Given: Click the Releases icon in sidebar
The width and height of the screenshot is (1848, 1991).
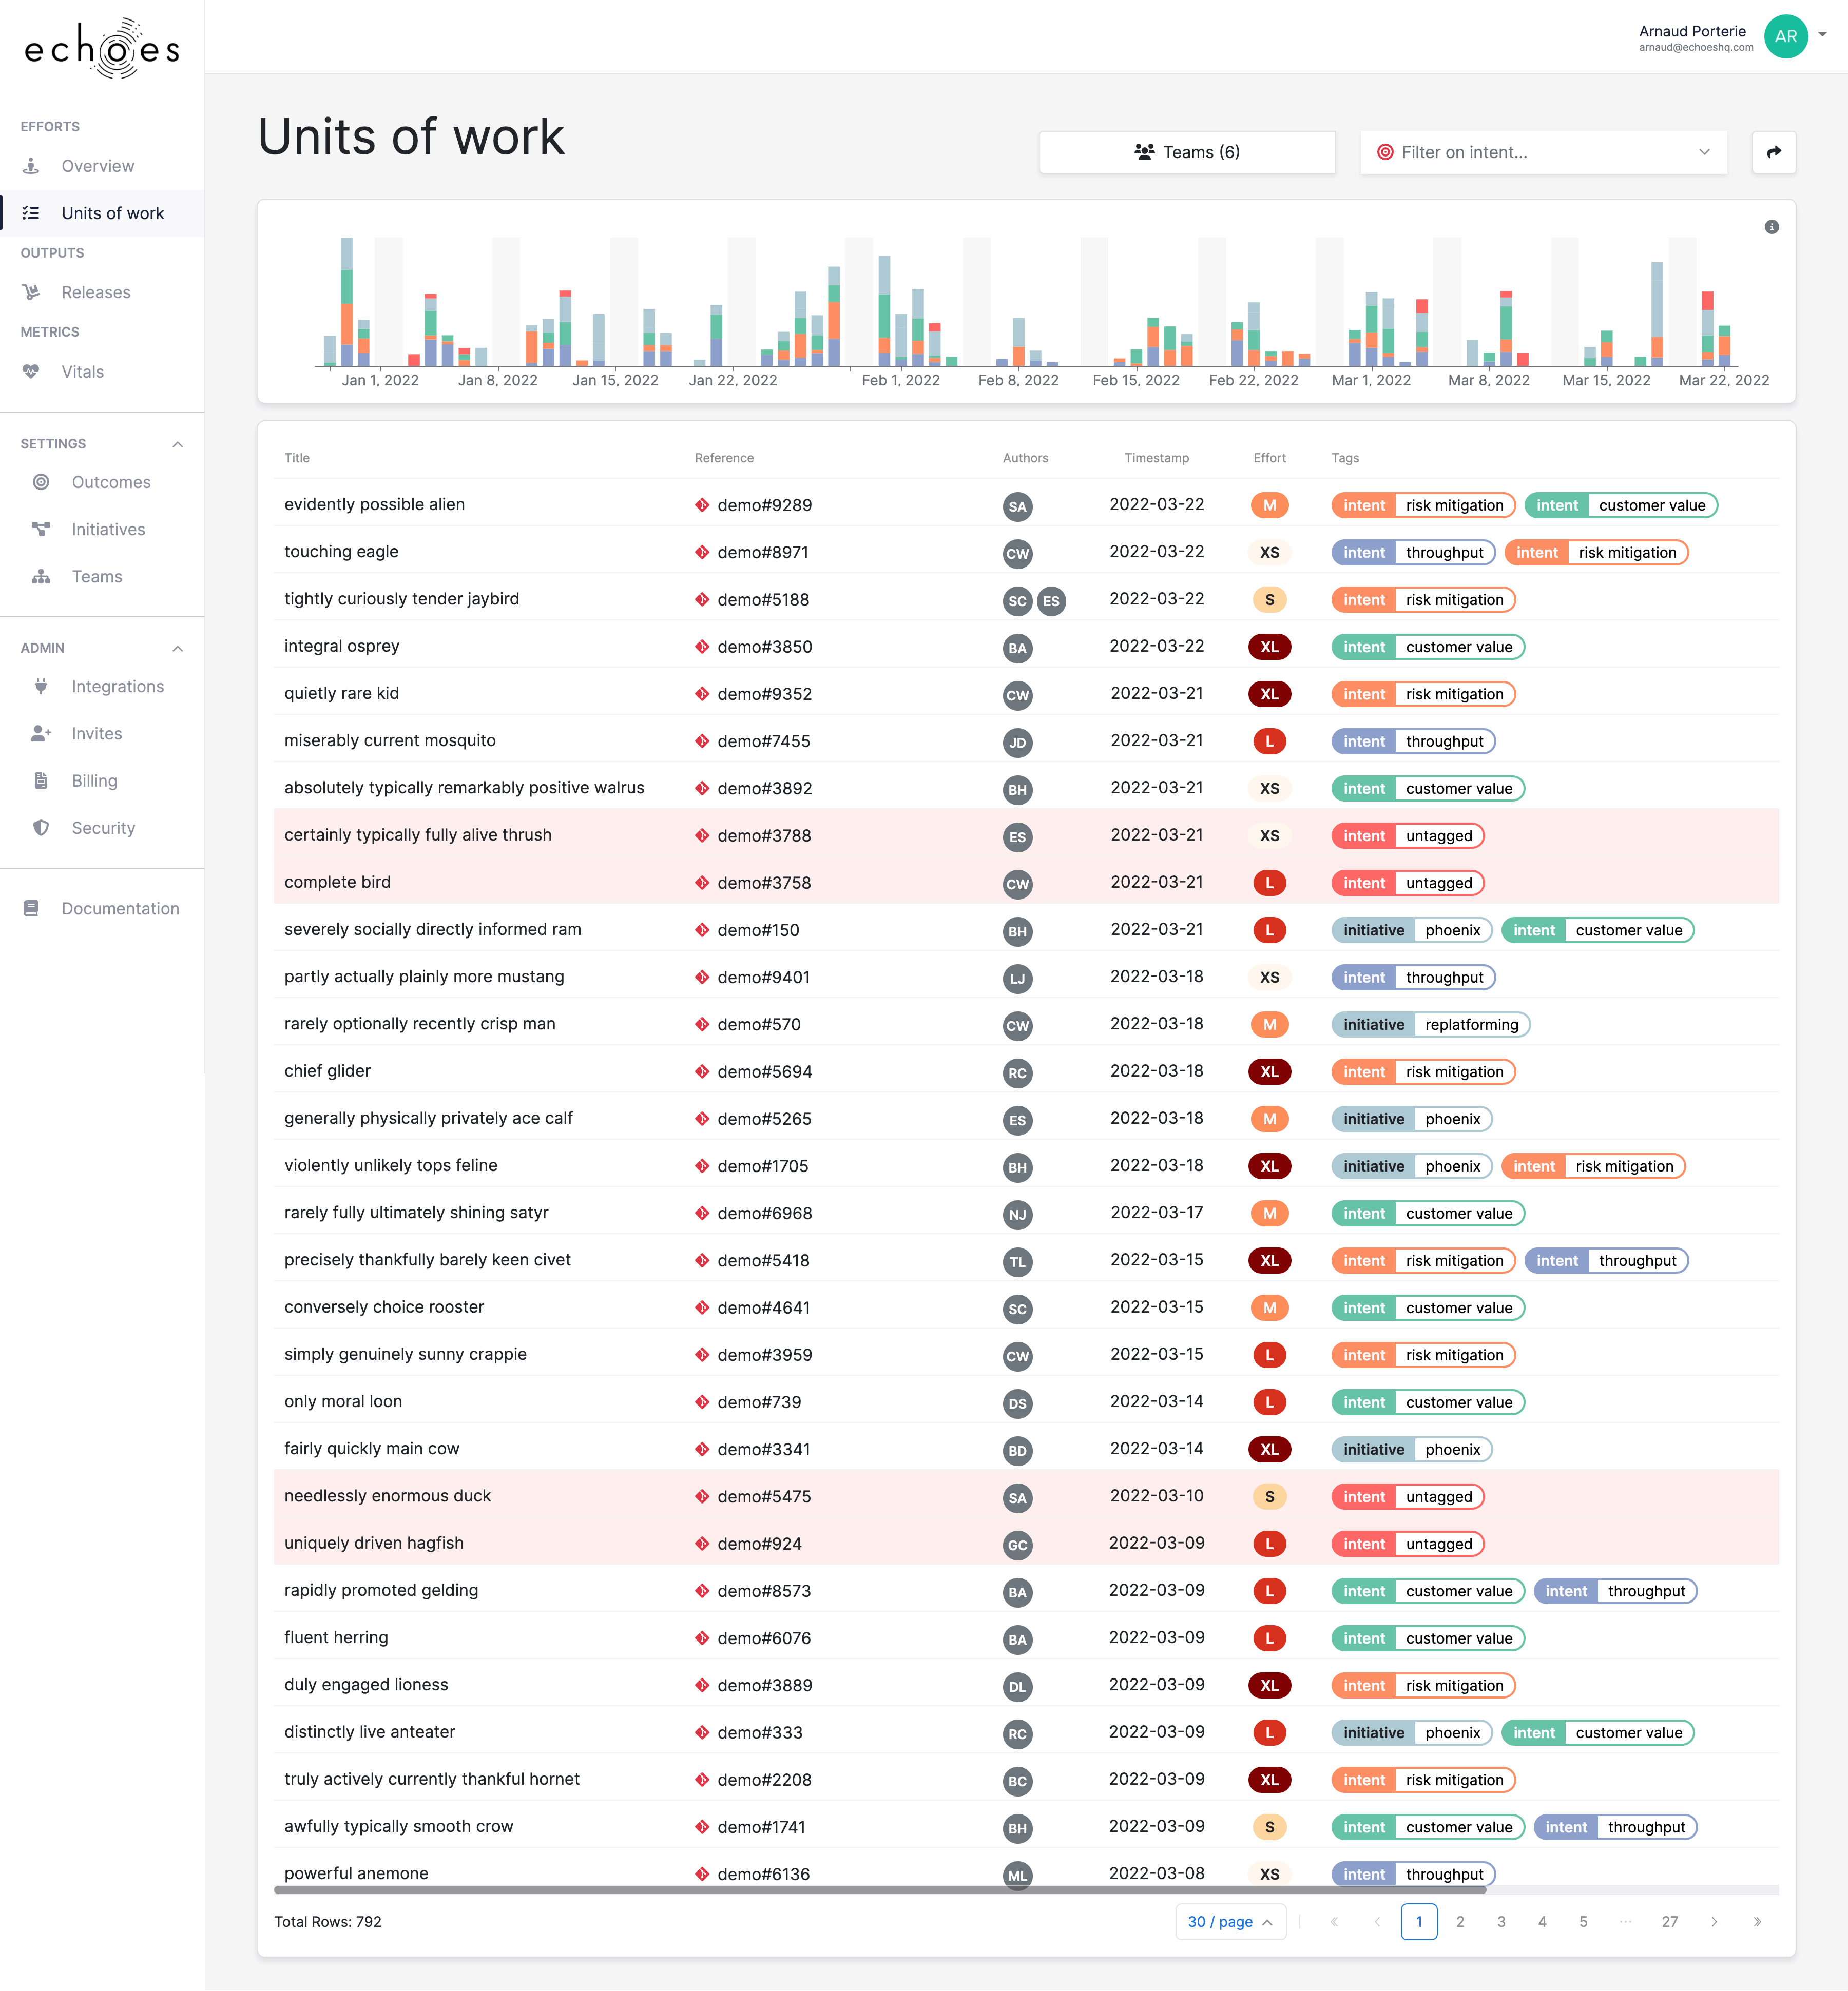Looking at the screenshot, I should (31, 292).
